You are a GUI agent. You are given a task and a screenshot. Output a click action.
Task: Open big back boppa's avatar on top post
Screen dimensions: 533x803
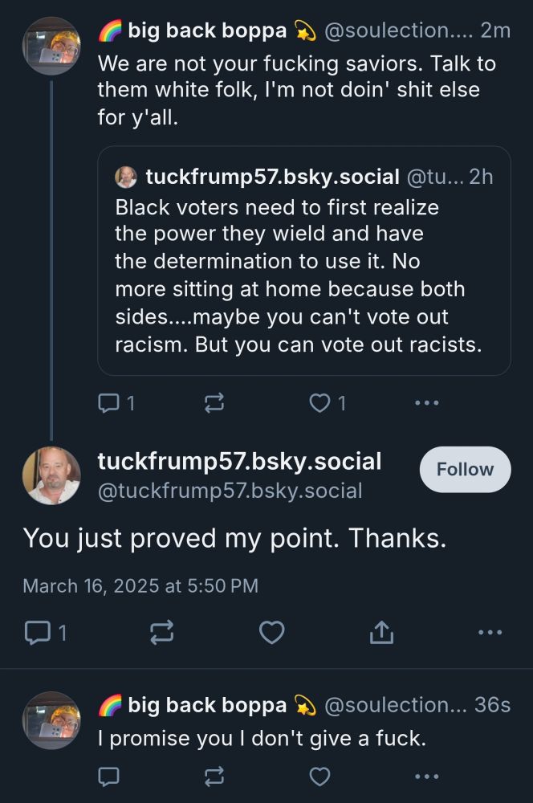tap(51, 45)
